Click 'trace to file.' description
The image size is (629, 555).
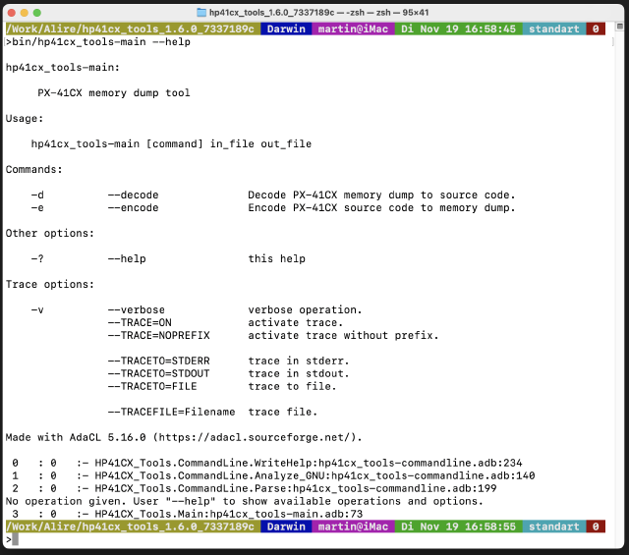click(292, 387)
